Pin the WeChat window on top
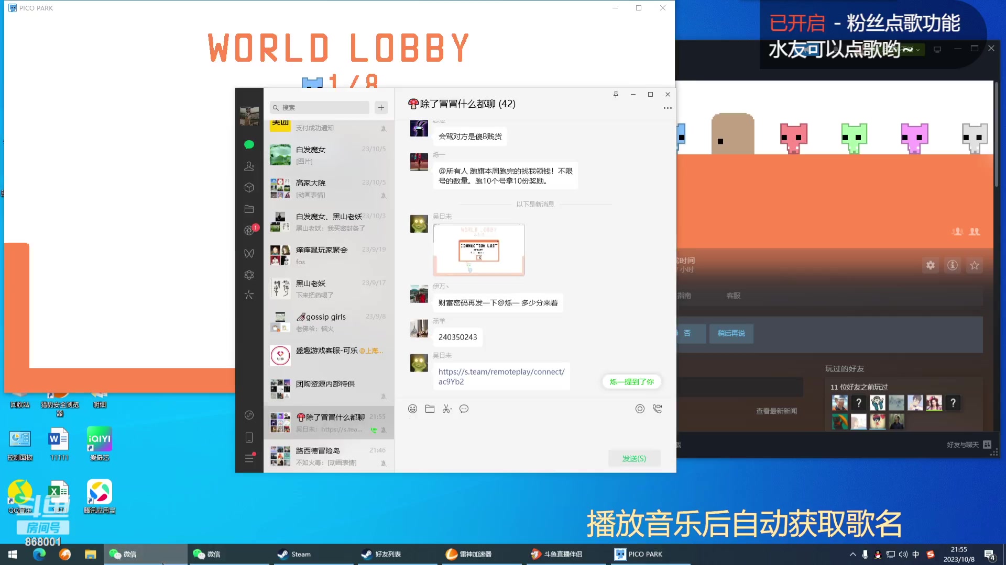The height and width of the screenshot is (565, 1006). (x=616, y=94)
